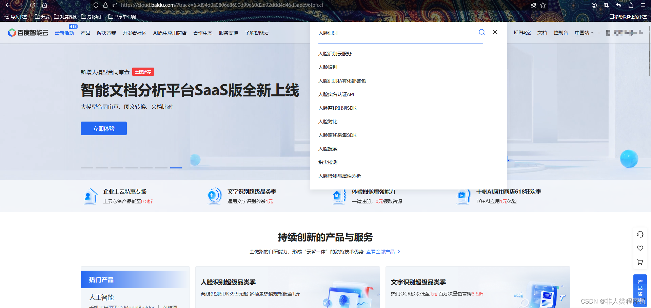Open the 开发 bookmarks folder
Screen dimensions: 651x308
click(42, 17)
